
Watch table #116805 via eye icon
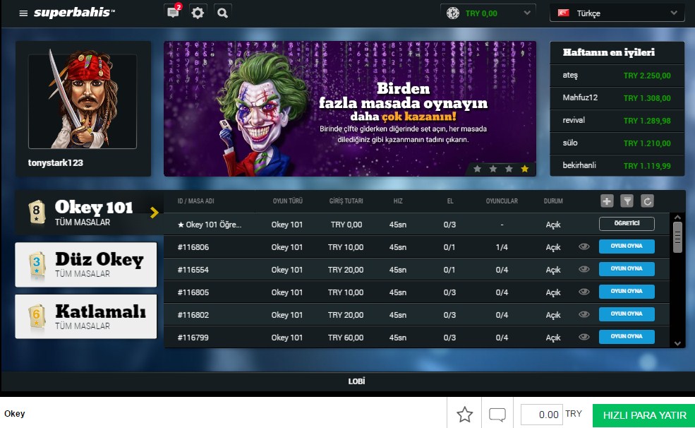tap(584, 292)
